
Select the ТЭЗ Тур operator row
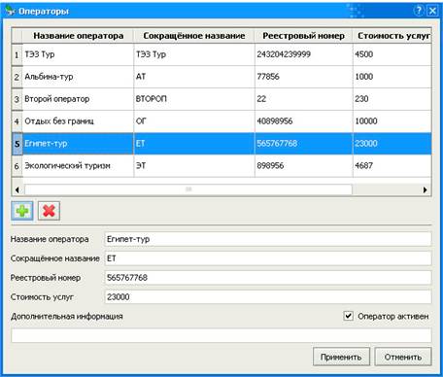pos(221,54)
